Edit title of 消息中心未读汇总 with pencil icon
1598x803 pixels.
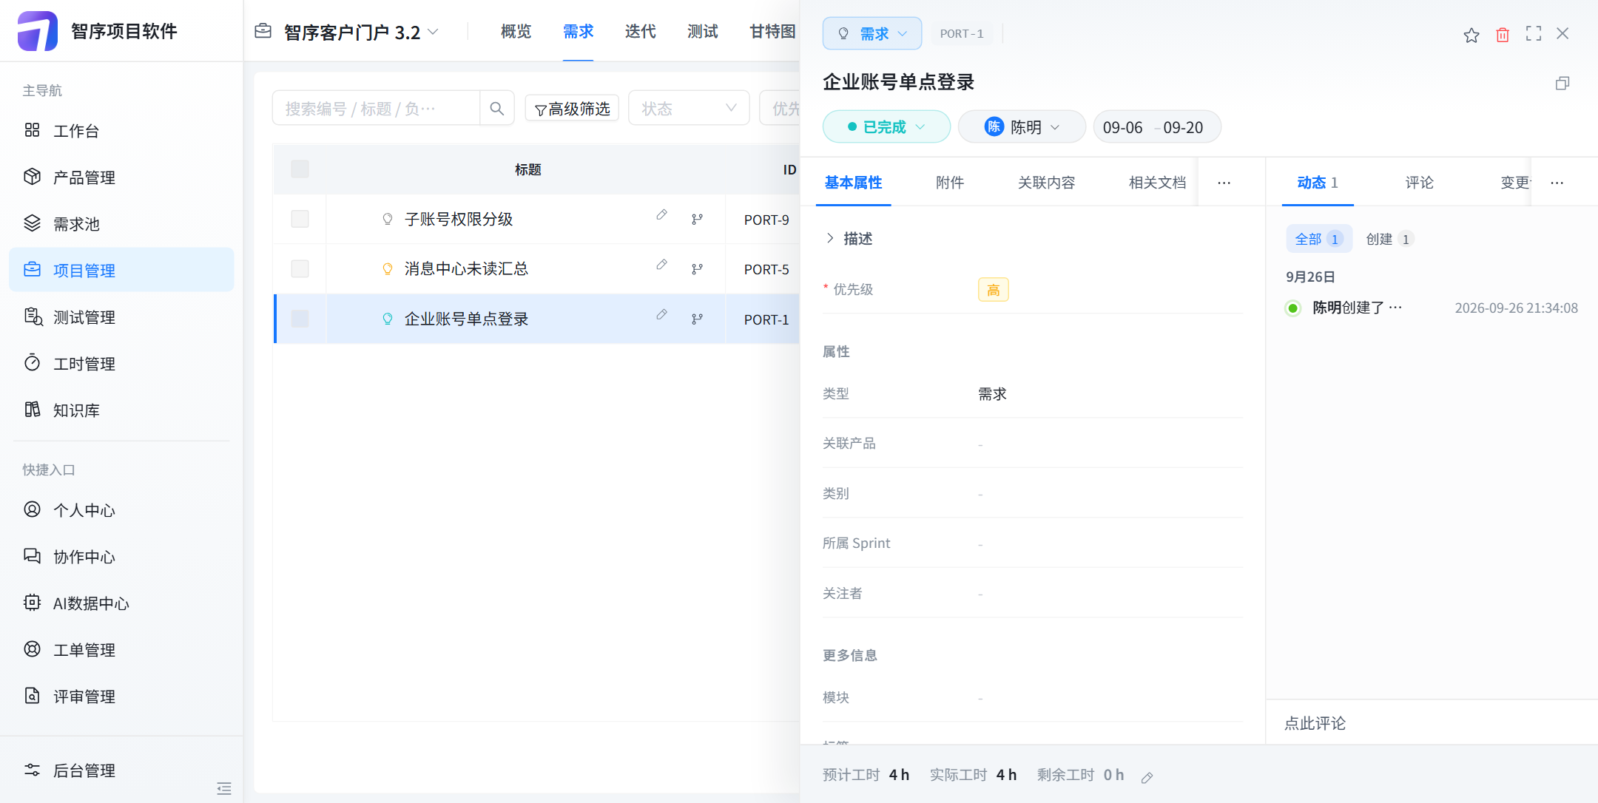point(662,264)
